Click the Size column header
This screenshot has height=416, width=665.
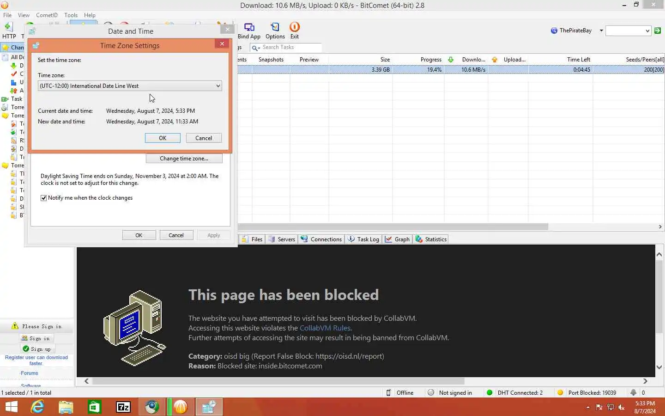[385, 60]
